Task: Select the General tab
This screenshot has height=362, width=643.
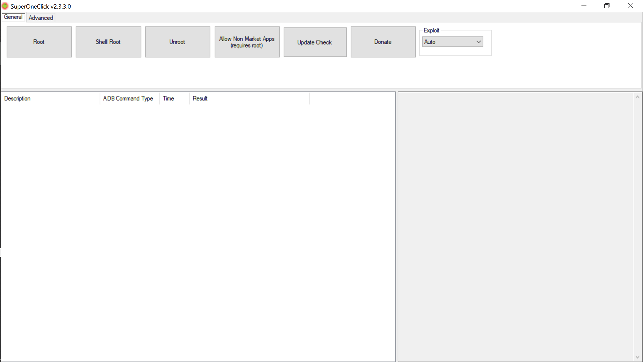Action: tap(13, 17)
